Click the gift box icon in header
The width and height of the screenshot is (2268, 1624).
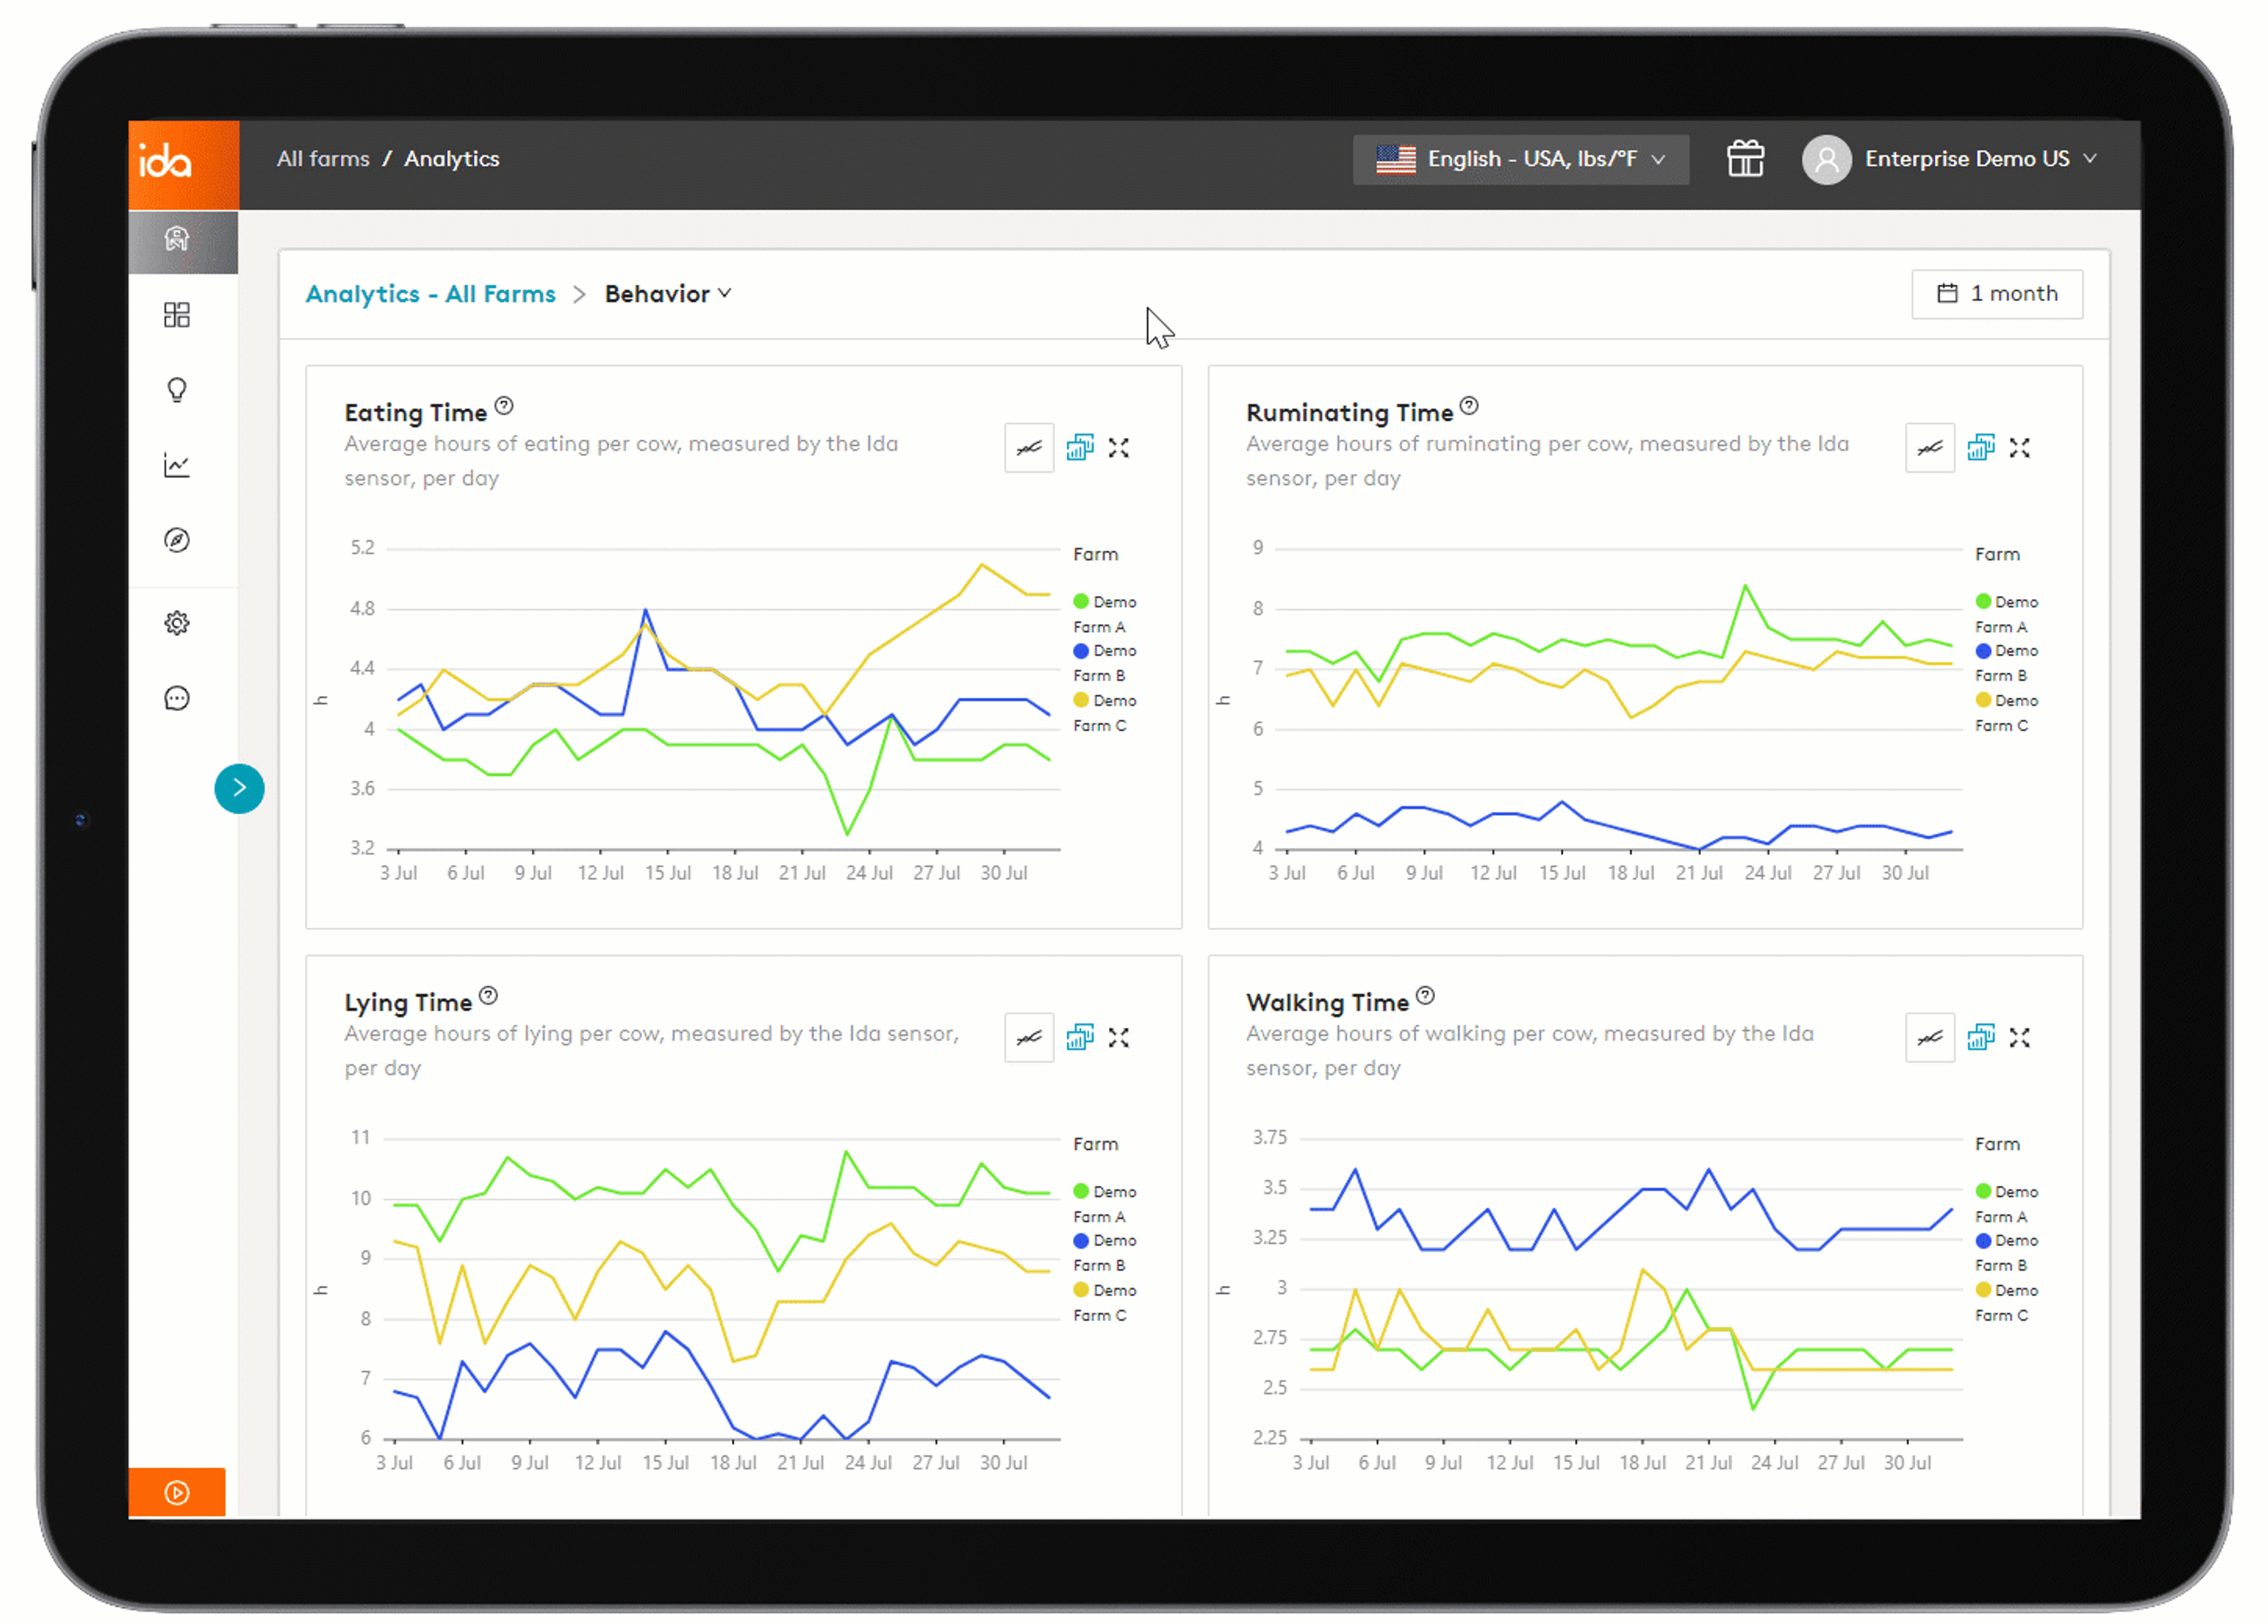point(1744,159)
